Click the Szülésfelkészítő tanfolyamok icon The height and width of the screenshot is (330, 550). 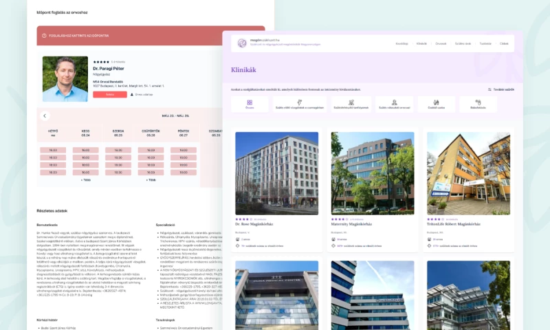pyautogui.click(x=351, y=102)
